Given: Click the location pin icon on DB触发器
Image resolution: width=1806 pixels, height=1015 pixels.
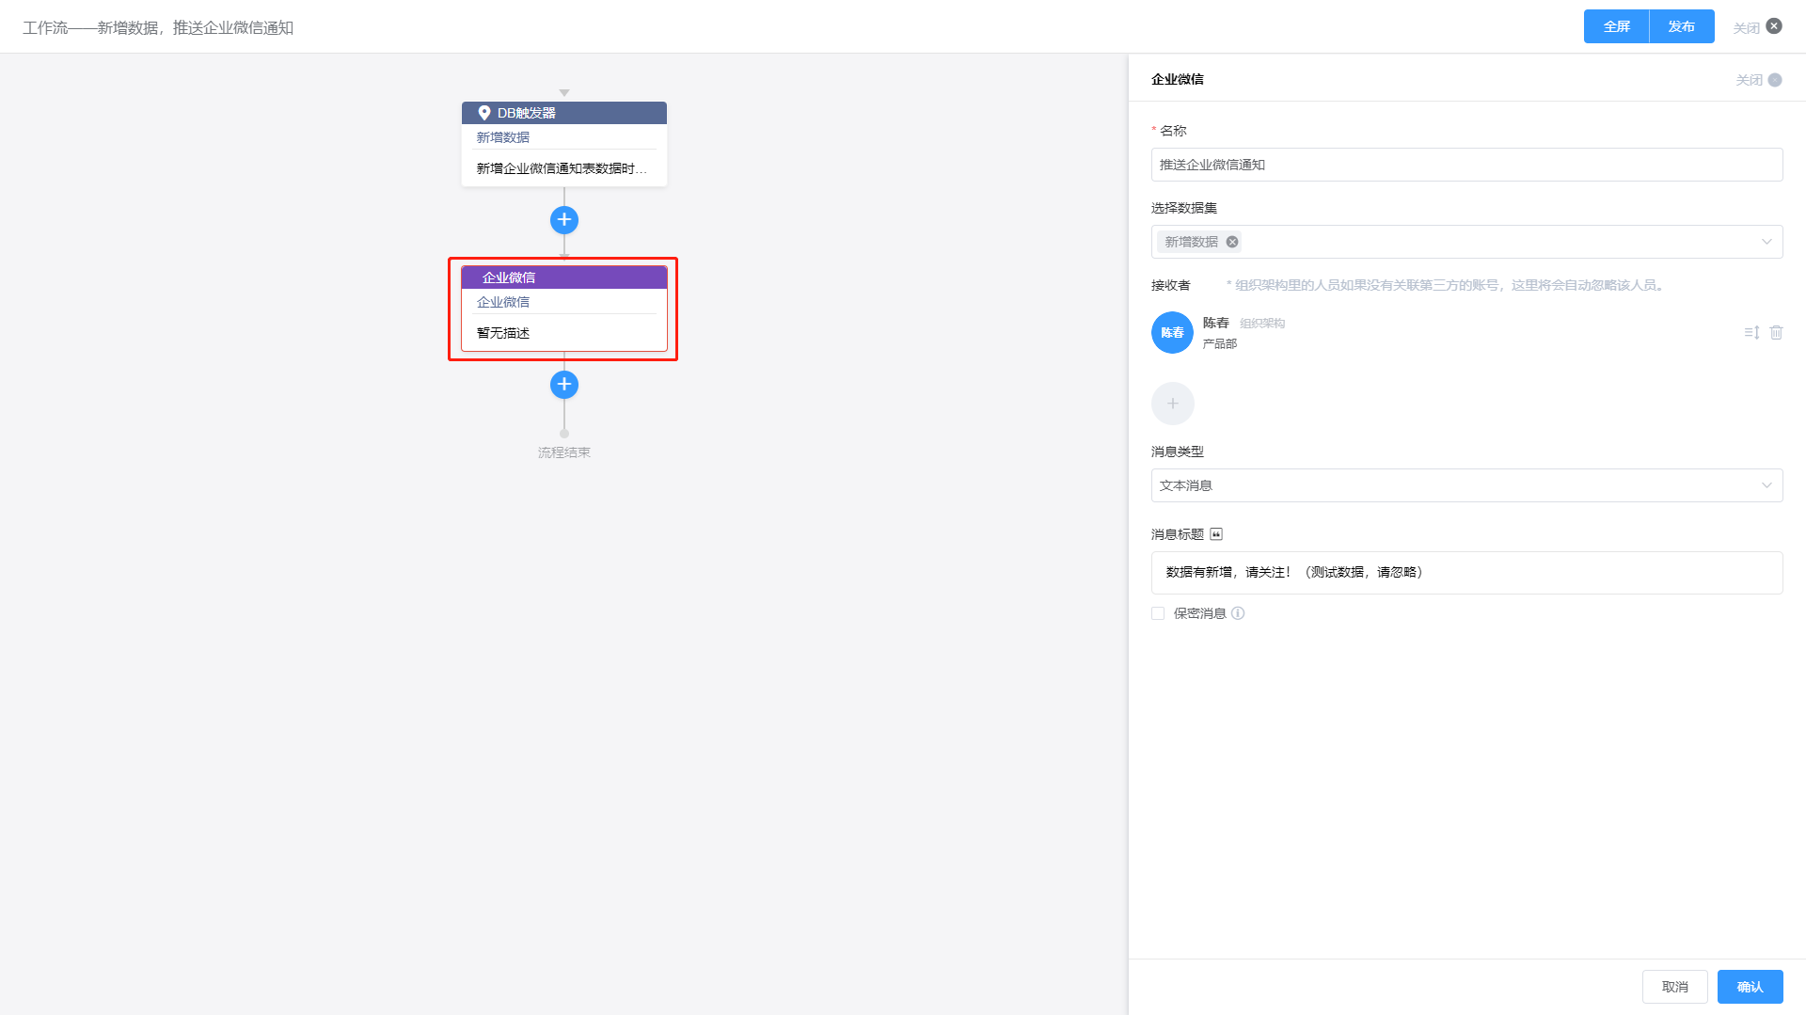Looking at the screenshot, I should click(x=484, y=113).
